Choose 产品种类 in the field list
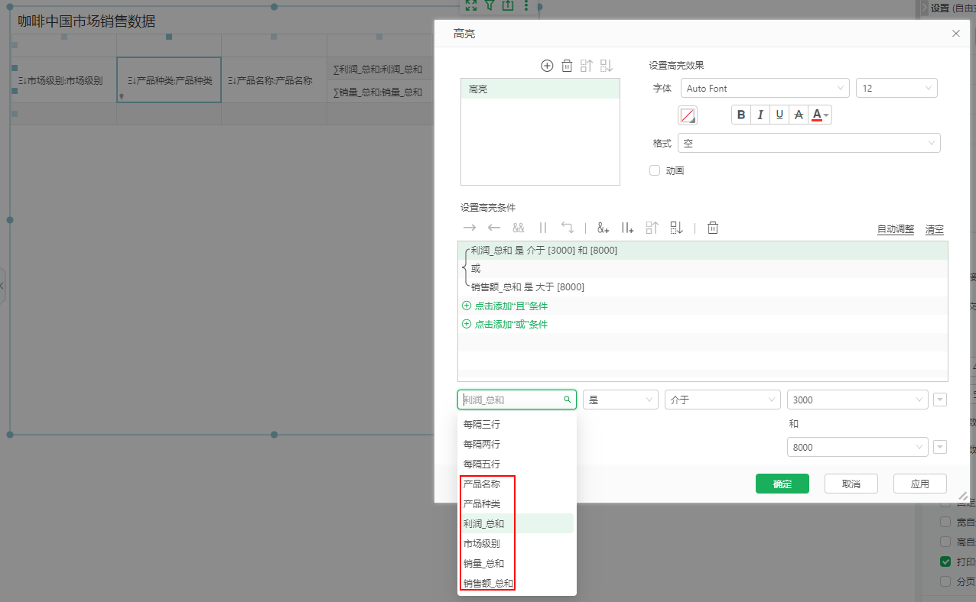976x602 pixels. point(516,503)
